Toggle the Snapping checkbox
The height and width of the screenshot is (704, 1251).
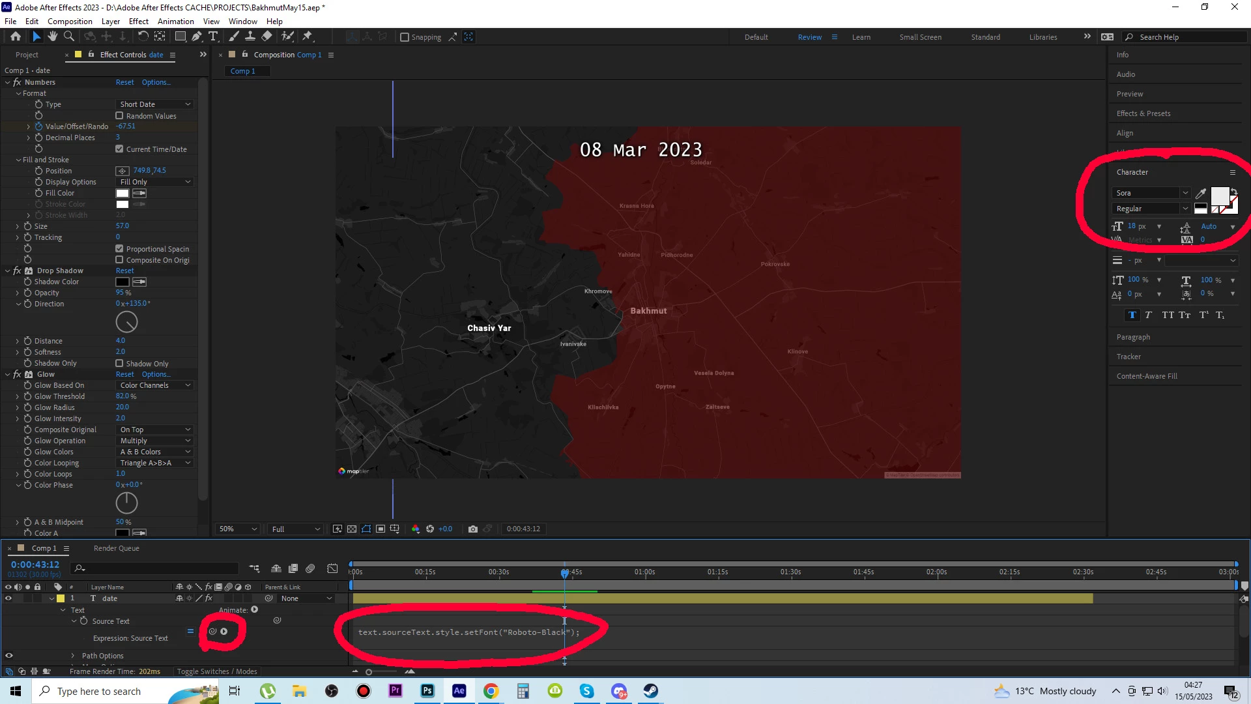[x=405, y=37]
